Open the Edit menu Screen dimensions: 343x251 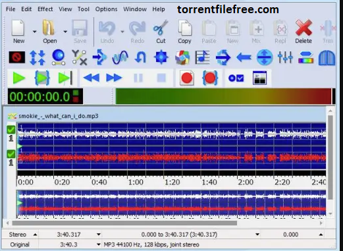26,9
